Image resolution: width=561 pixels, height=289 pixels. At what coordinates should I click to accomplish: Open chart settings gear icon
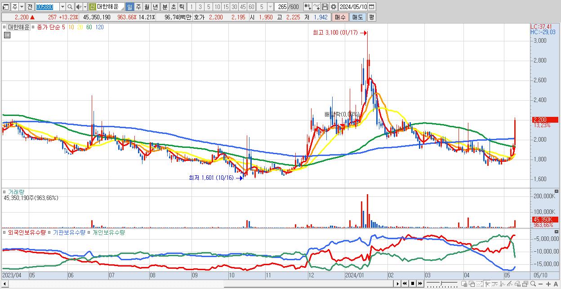point(334,7)
